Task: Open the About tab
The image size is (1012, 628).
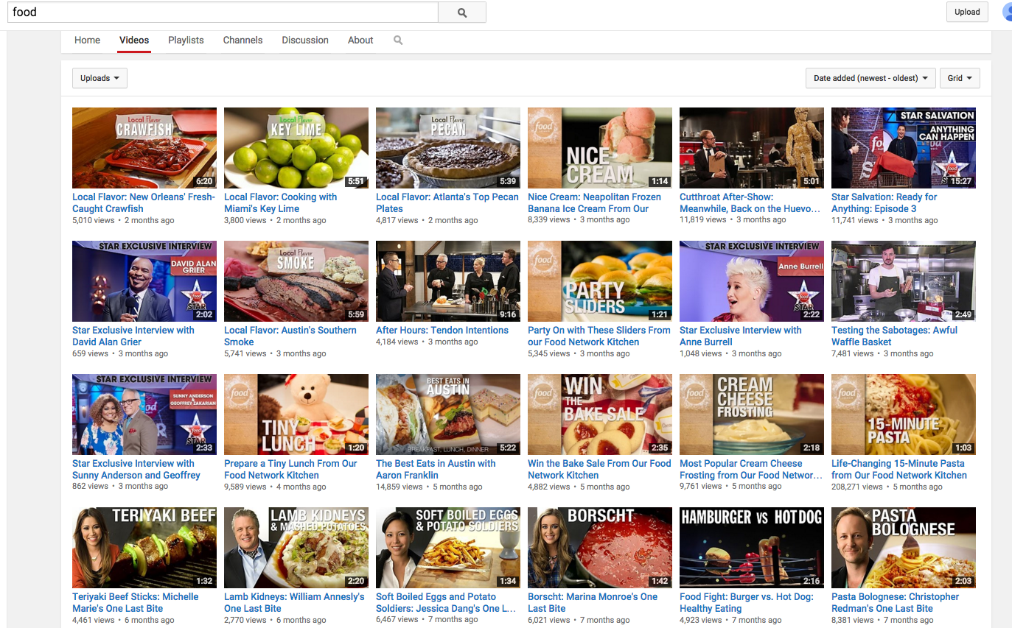Action: 360,40
